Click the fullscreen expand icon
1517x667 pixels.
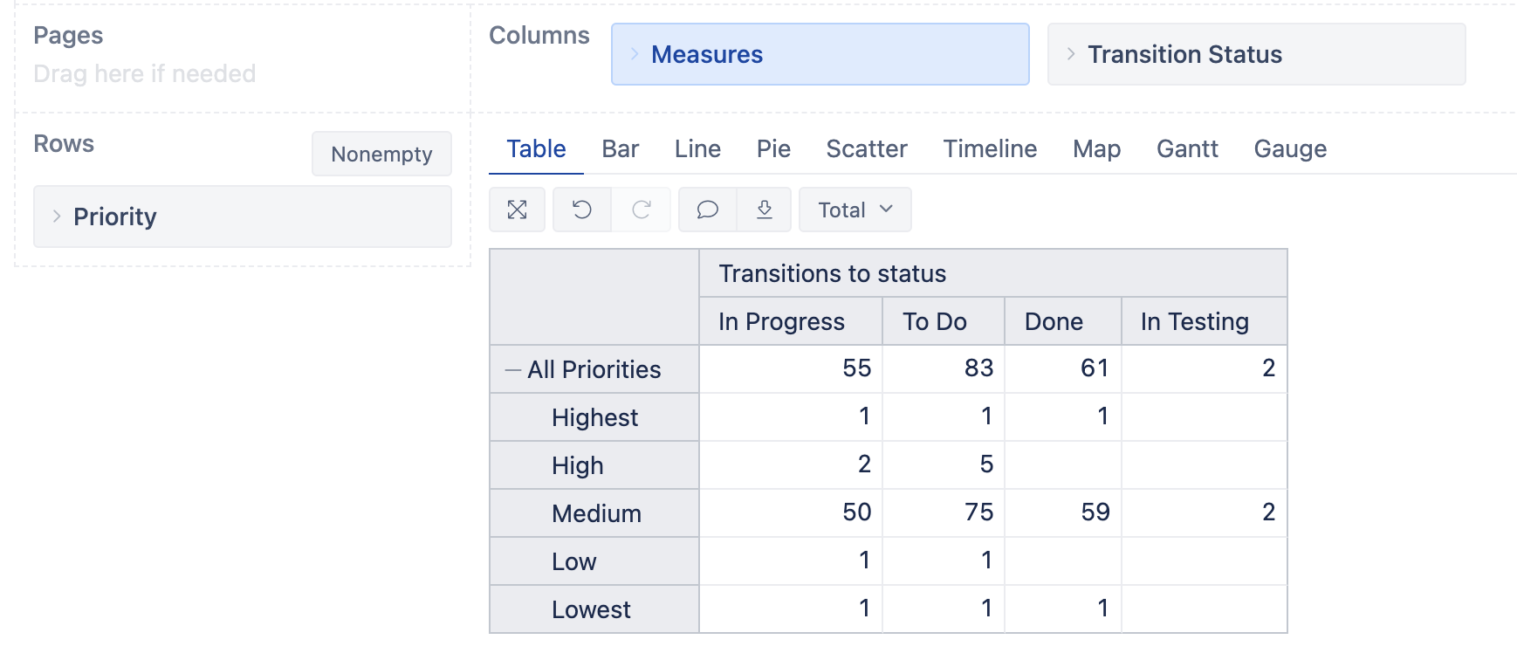(x=518, y=210)
